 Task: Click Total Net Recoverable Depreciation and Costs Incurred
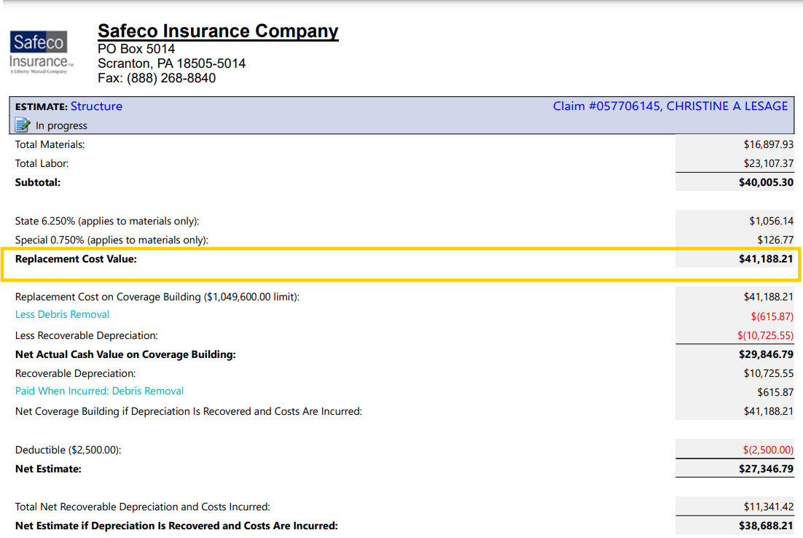(142, 507)
